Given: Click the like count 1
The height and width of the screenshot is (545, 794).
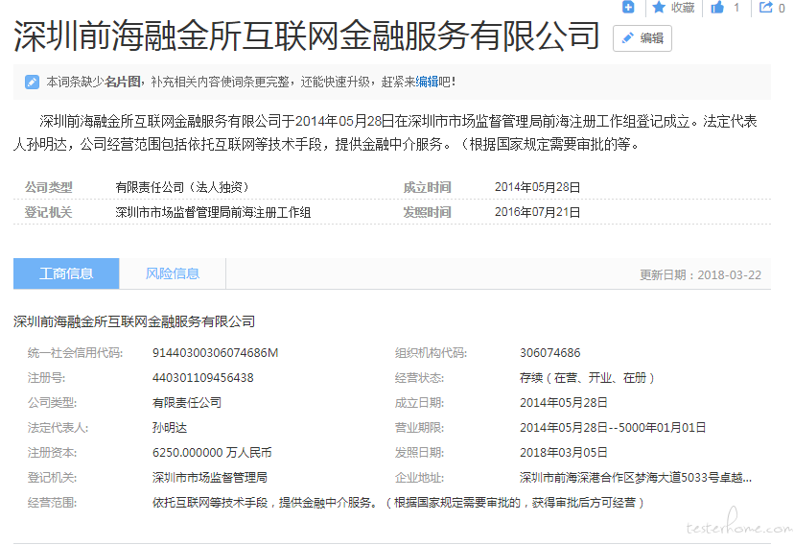Looking at the screenshot, I should (x=736, y=8).
